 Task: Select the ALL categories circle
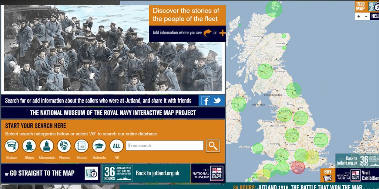(x=117, y=146)
